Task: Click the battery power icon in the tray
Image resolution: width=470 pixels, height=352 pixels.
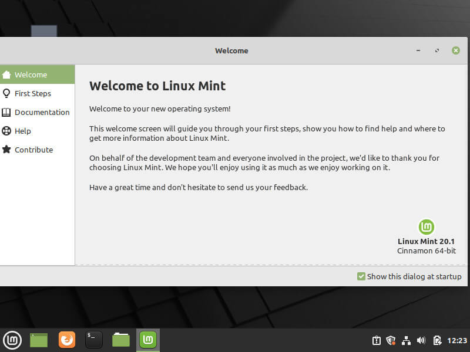Action: coord(437,340)
